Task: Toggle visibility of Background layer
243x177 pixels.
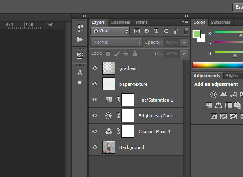Action: [x=95, y=147]
